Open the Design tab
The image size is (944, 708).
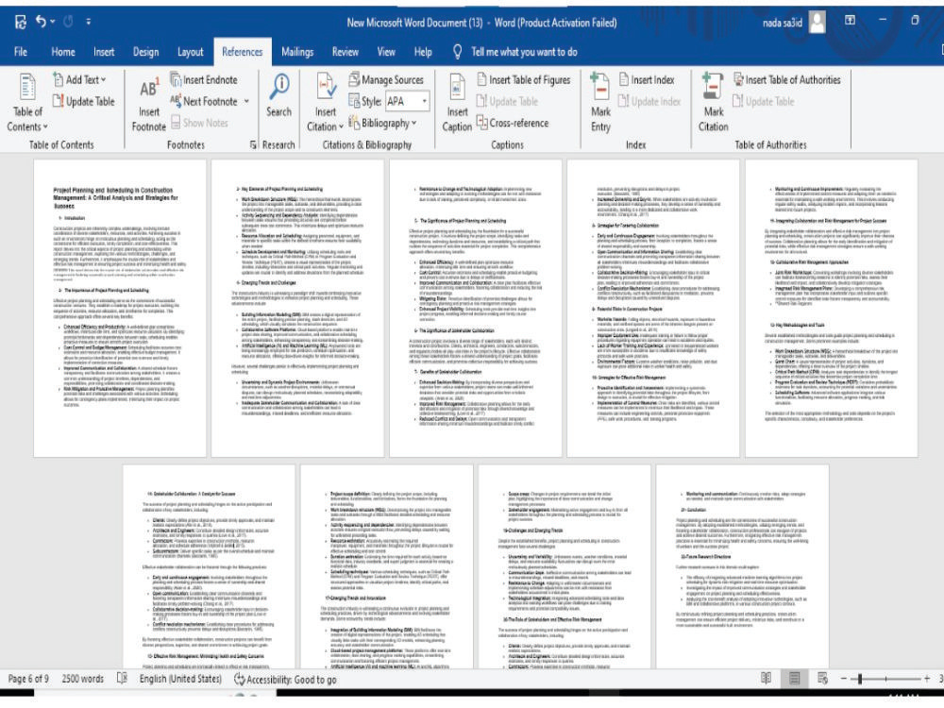[145, 52]
